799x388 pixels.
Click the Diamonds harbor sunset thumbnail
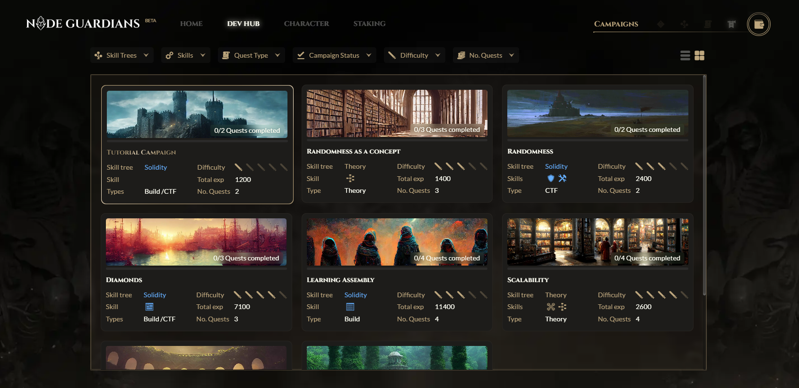click(x=196, y=242)
